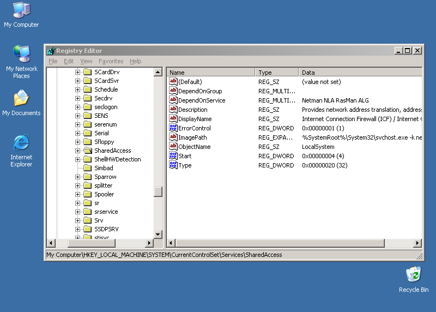Expand the SENS key
This screenshot has height=312, width=436.
pos(77,116)
